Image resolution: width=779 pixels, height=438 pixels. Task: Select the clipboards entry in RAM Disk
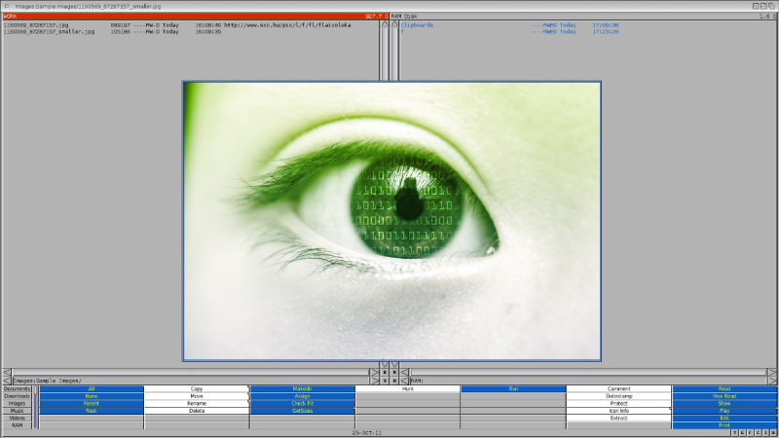point(417,24)
